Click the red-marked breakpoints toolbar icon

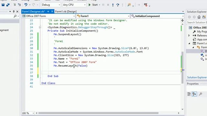click(146, 5)
